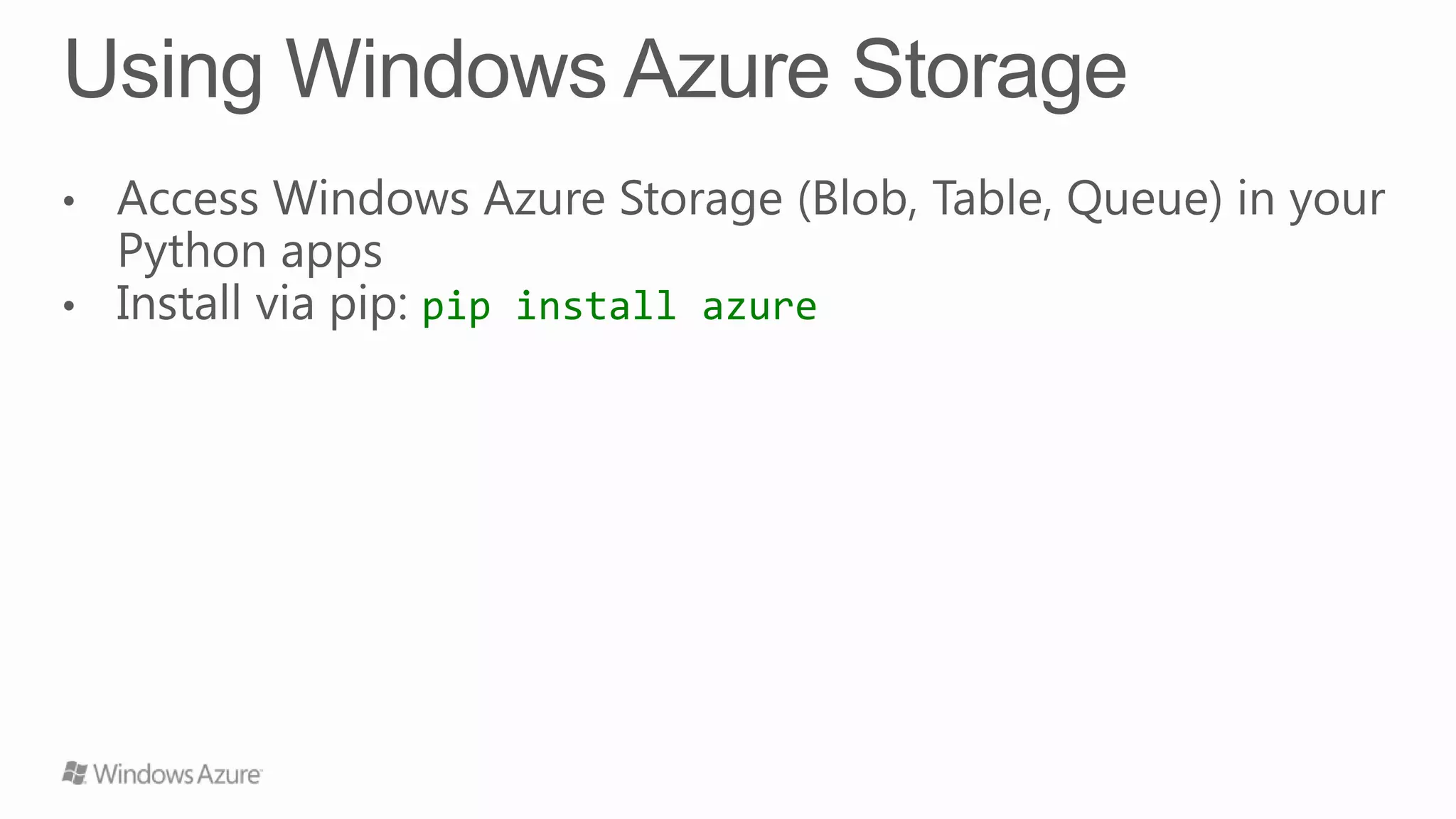Image resolution: width=1456 pixels, height=819 pixels.
Task: Click the words in your ending first line
Action: pyautogui.click(x=1311, y=198)
